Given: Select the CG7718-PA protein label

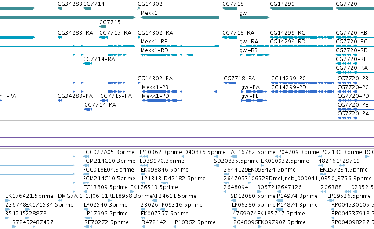Looking at the screenshot, I should tap(240, 79).
